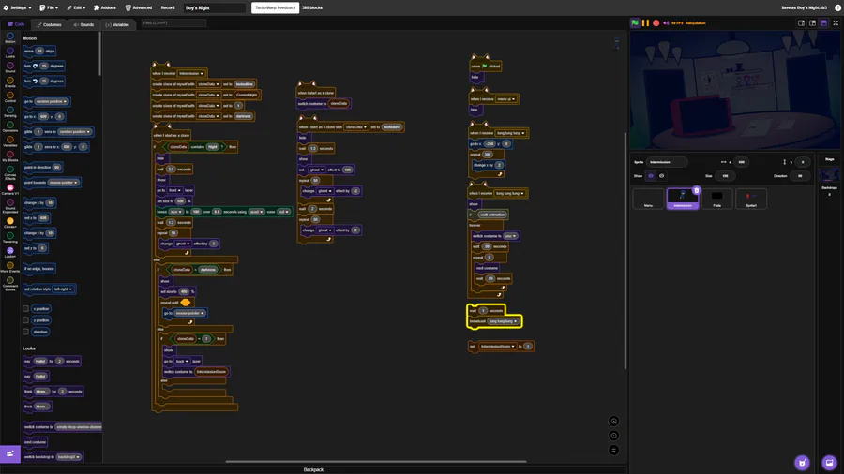Open the Backpack bar
The width and height of the screenshot is (844, 474).
pyautogui.click(x=313, y=469)
